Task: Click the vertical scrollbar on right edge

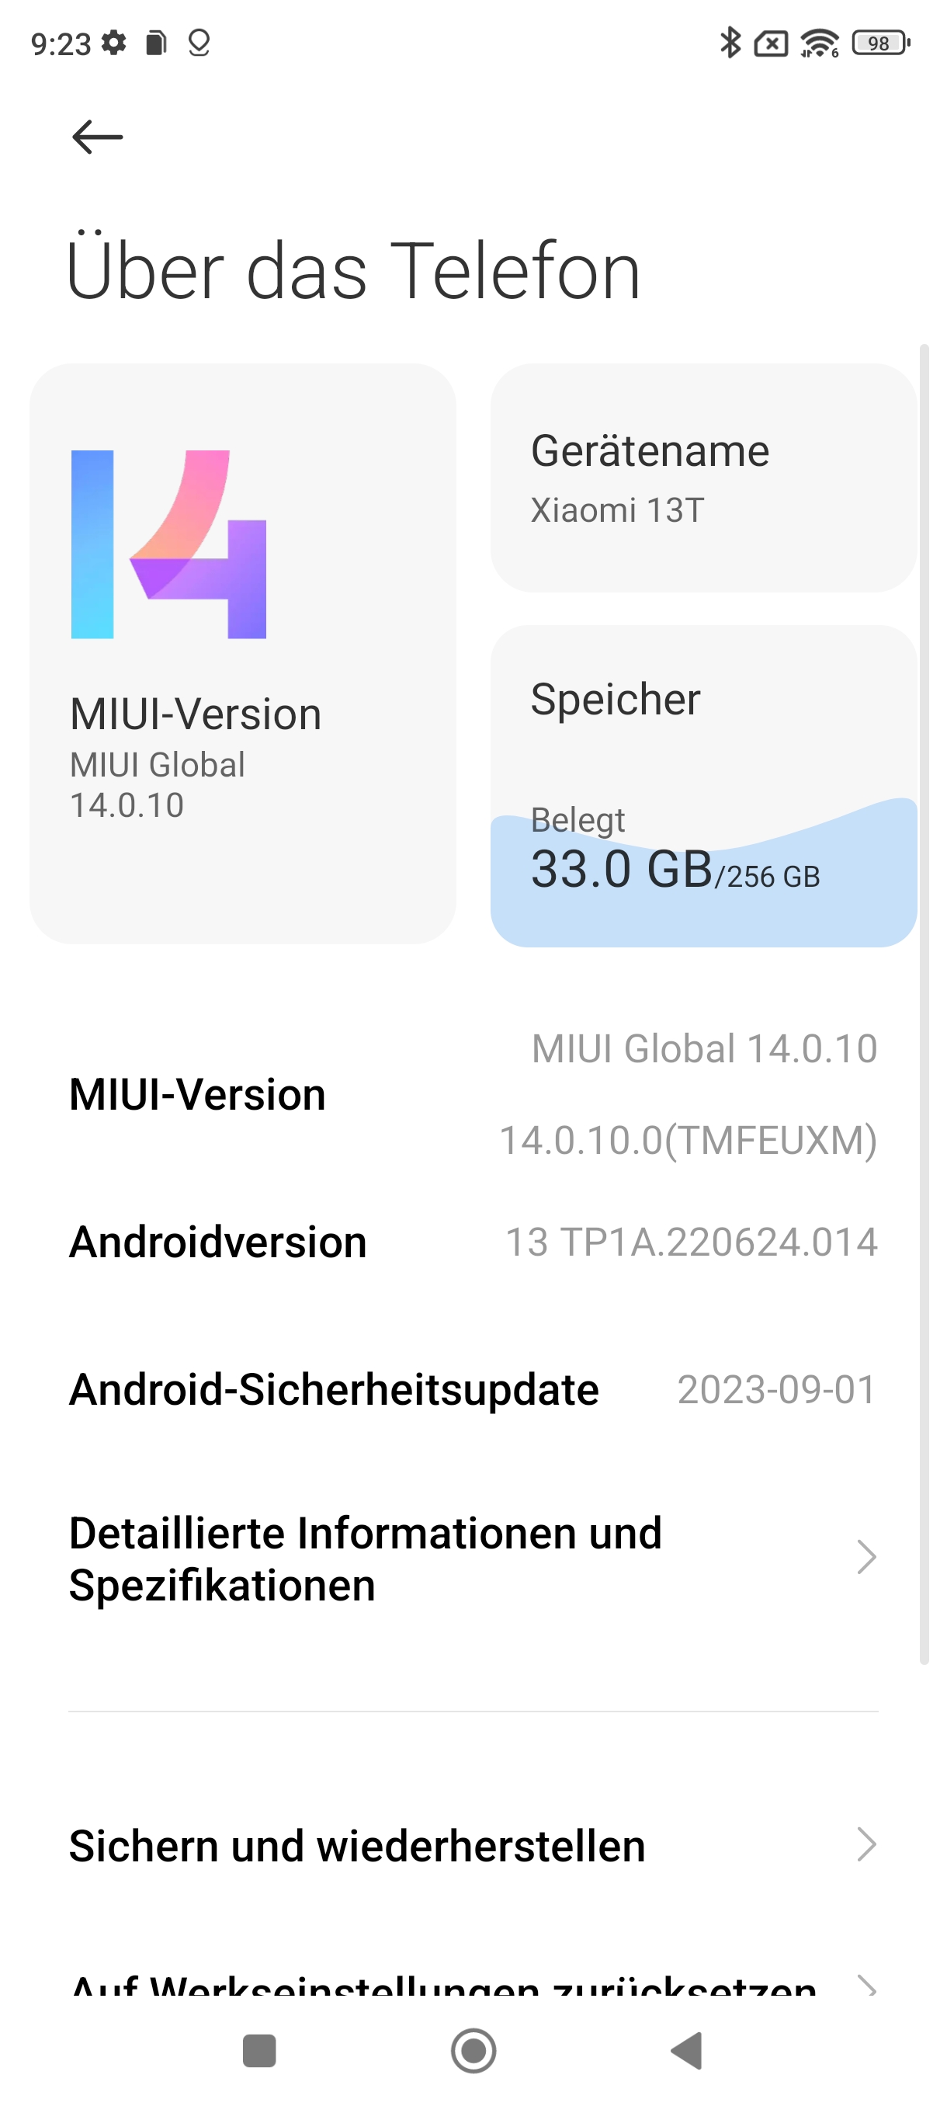Action: tap(924, 1004)
